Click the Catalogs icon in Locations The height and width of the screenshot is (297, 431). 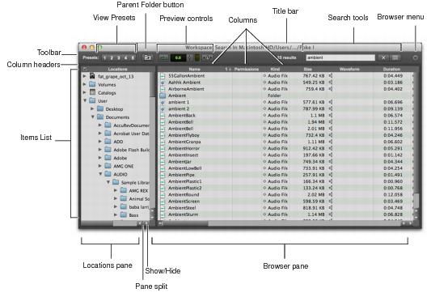point(93,92)
